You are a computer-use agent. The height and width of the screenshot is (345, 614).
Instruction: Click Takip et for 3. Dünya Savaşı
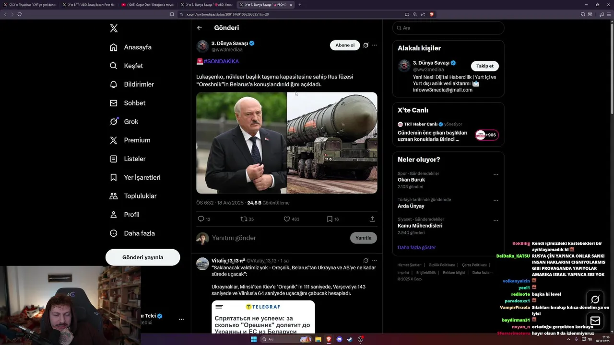[485, 66]
